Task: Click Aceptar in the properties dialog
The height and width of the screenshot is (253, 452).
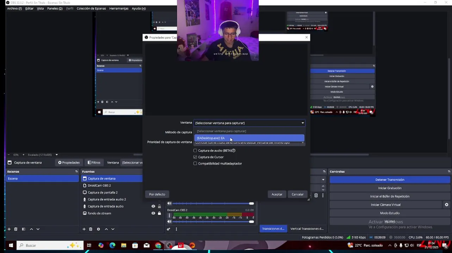Action: pos(277,194)
